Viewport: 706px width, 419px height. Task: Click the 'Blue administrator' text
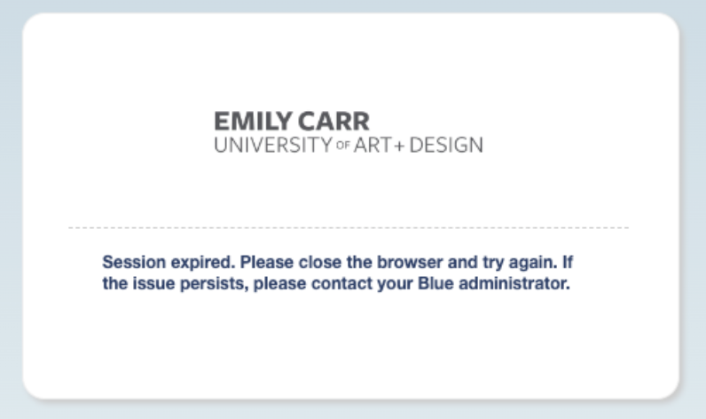tap(494, 283)
